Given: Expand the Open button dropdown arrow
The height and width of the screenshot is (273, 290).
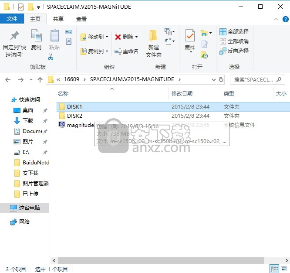Looking at the screenshot, I should point(210,33).
